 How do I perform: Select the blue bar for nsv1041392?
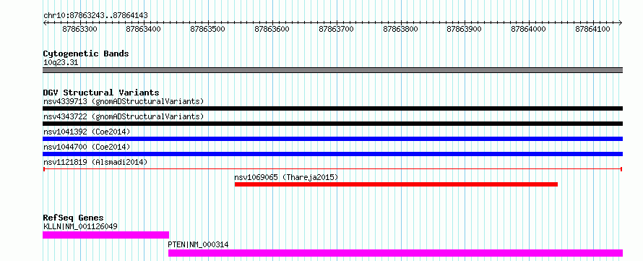(x=332, y=139)
